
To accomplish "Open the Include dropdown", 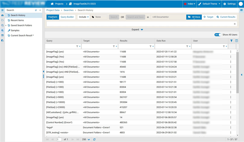I will pos(83,17).
